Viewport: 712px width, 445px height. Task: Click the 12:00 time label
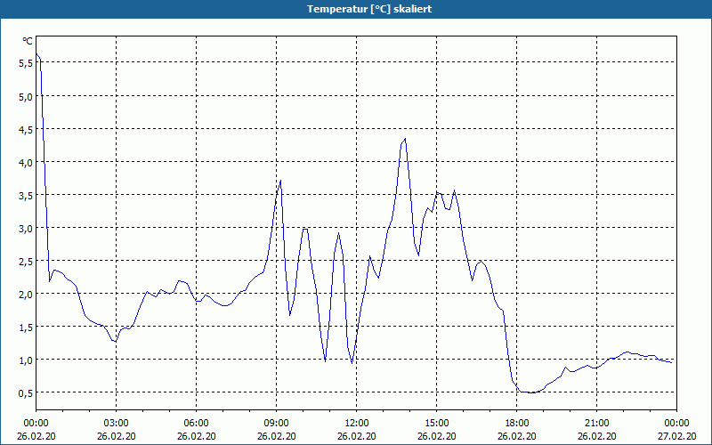click(357, 424)
